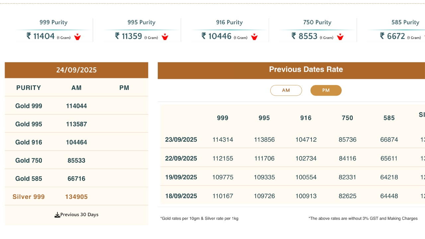
Task: Click the 916 column header in previous rates
Action: [x=306, y=118]
